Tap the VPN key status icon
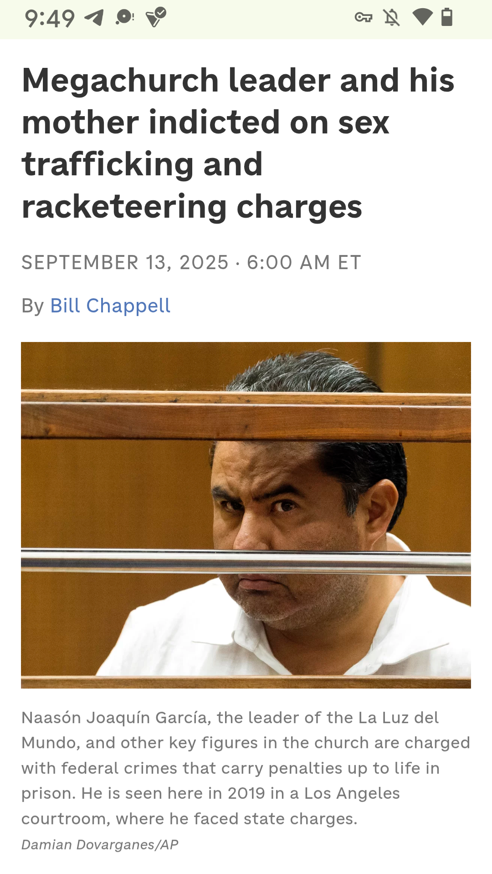 [364, 18]
